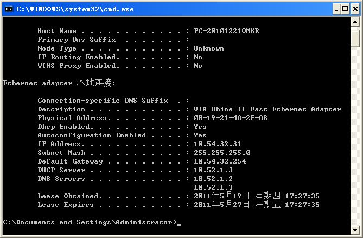
Task: Click the DHCP Server value 10.52.1.3
Action: [x=213, y=170]
